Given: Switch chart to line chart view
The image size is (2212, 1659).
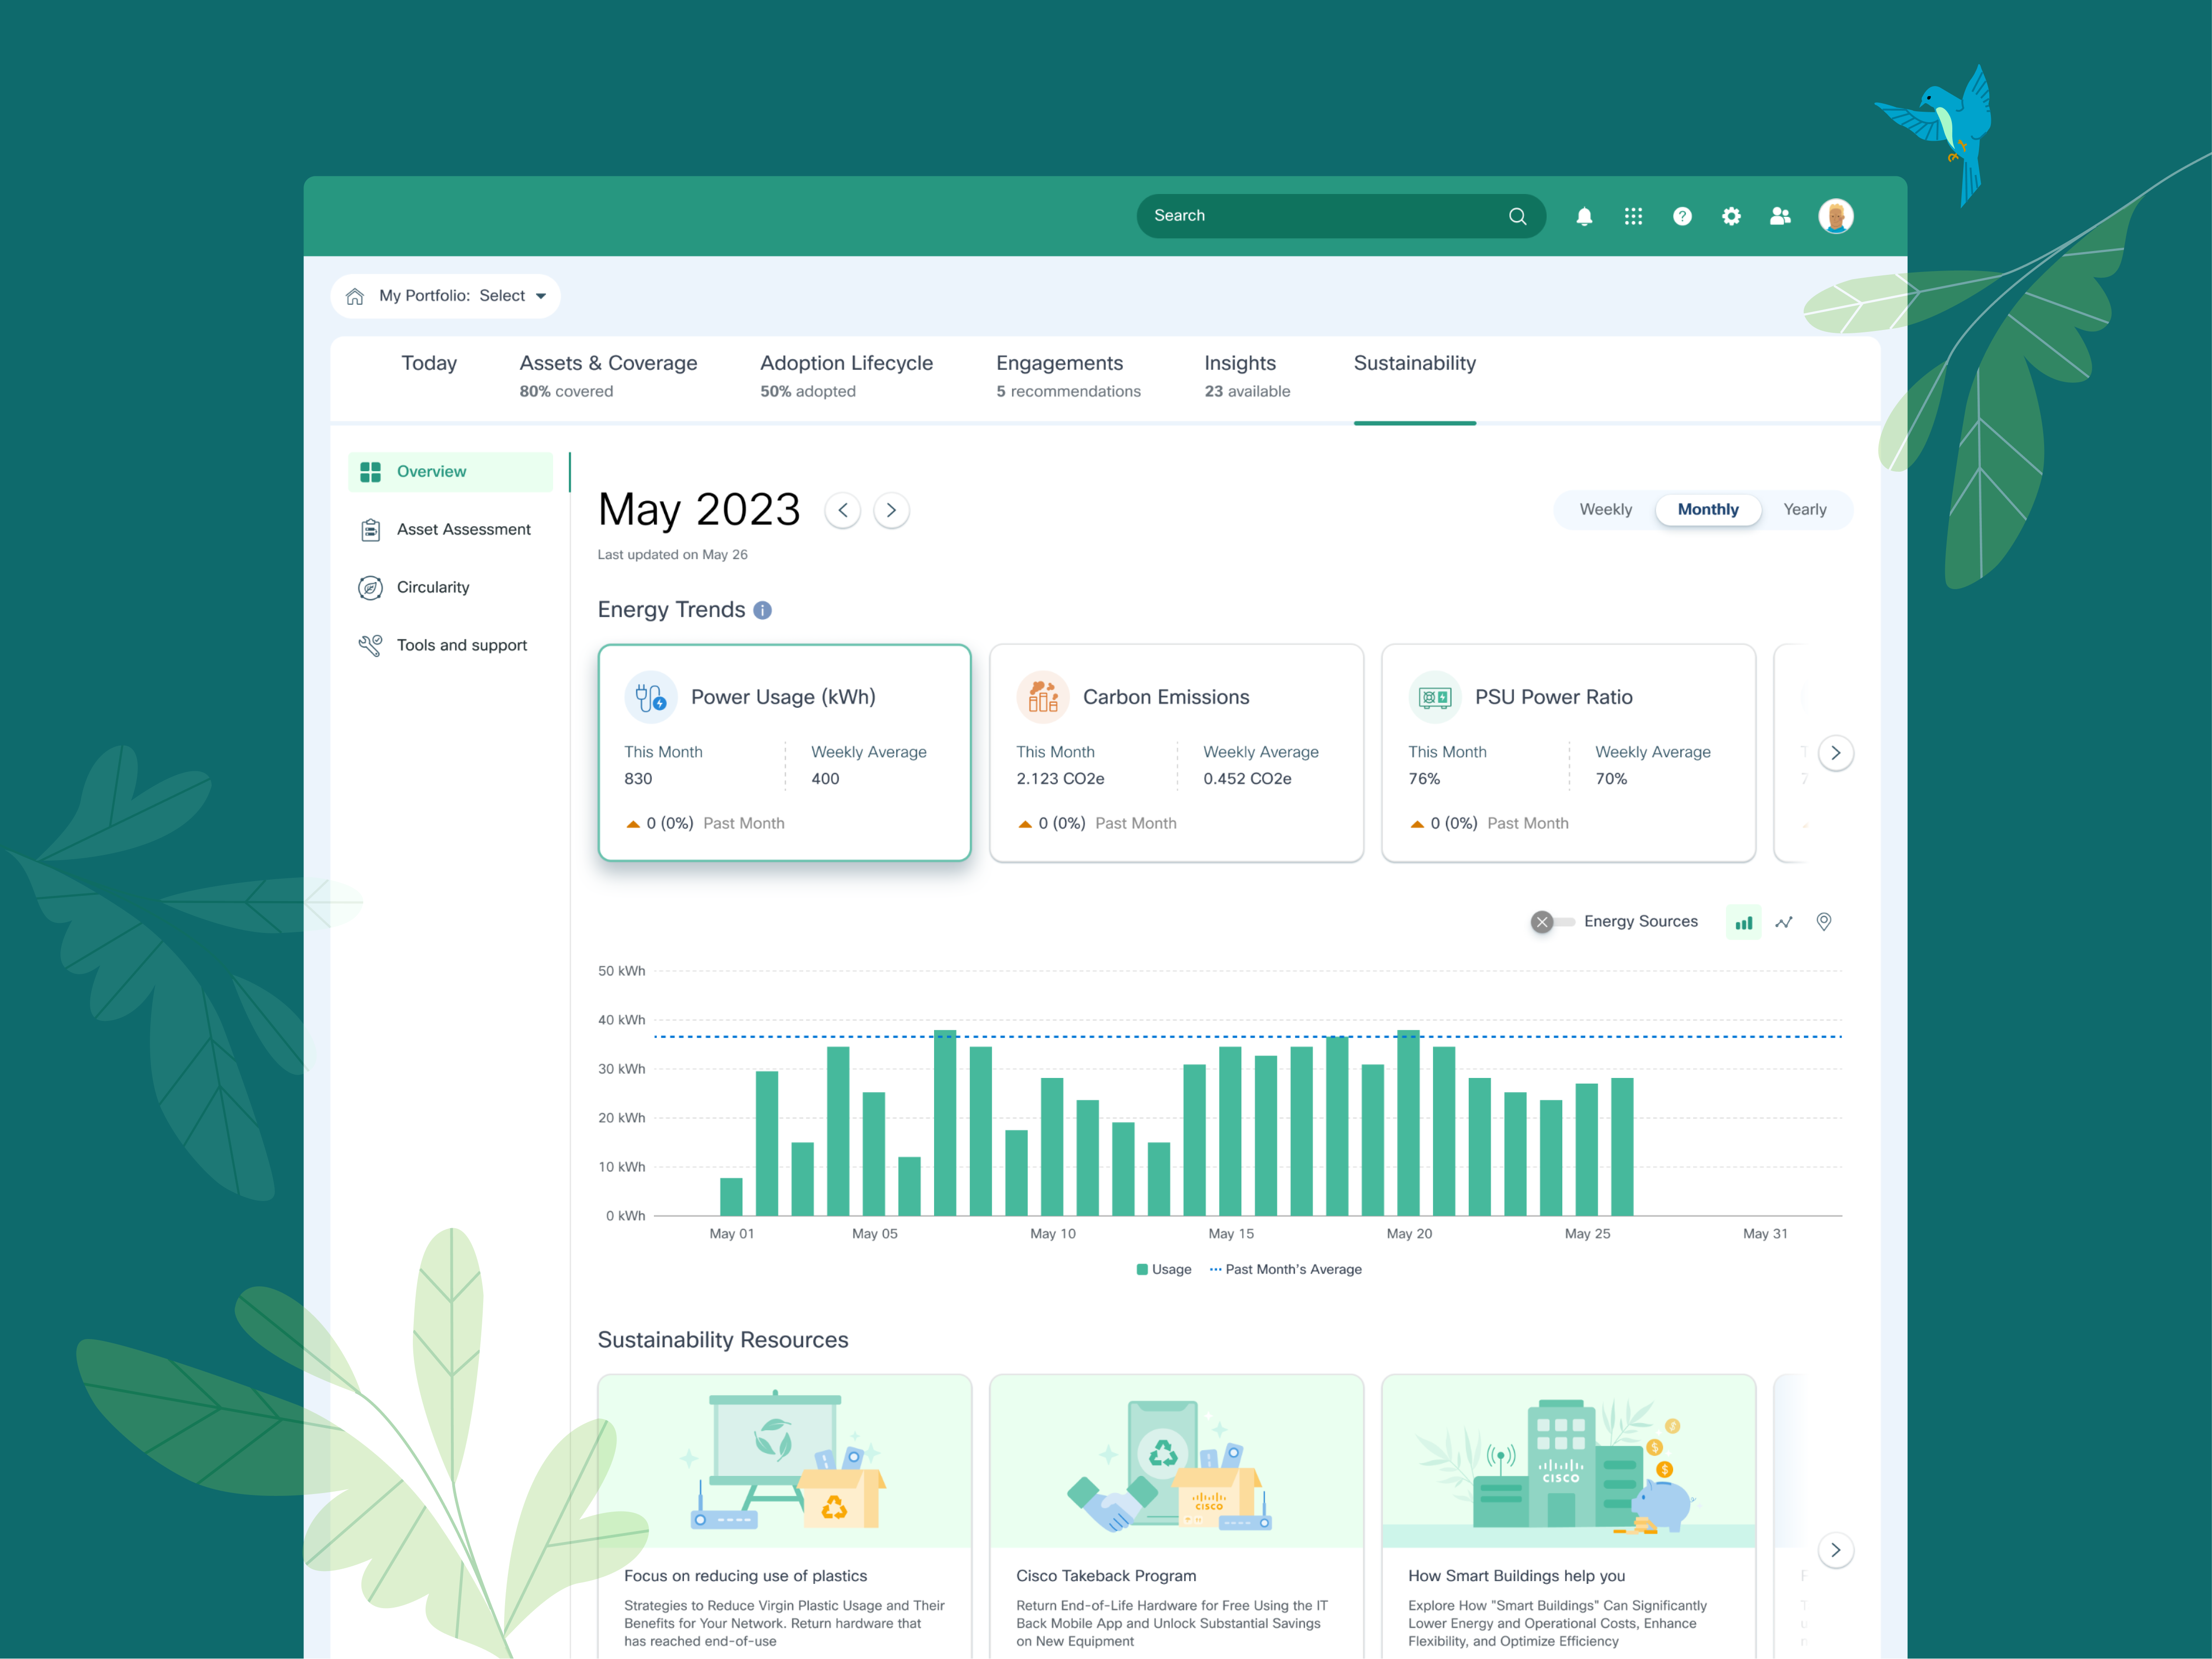Looking at the screenshot, I should click(1784, 921).
